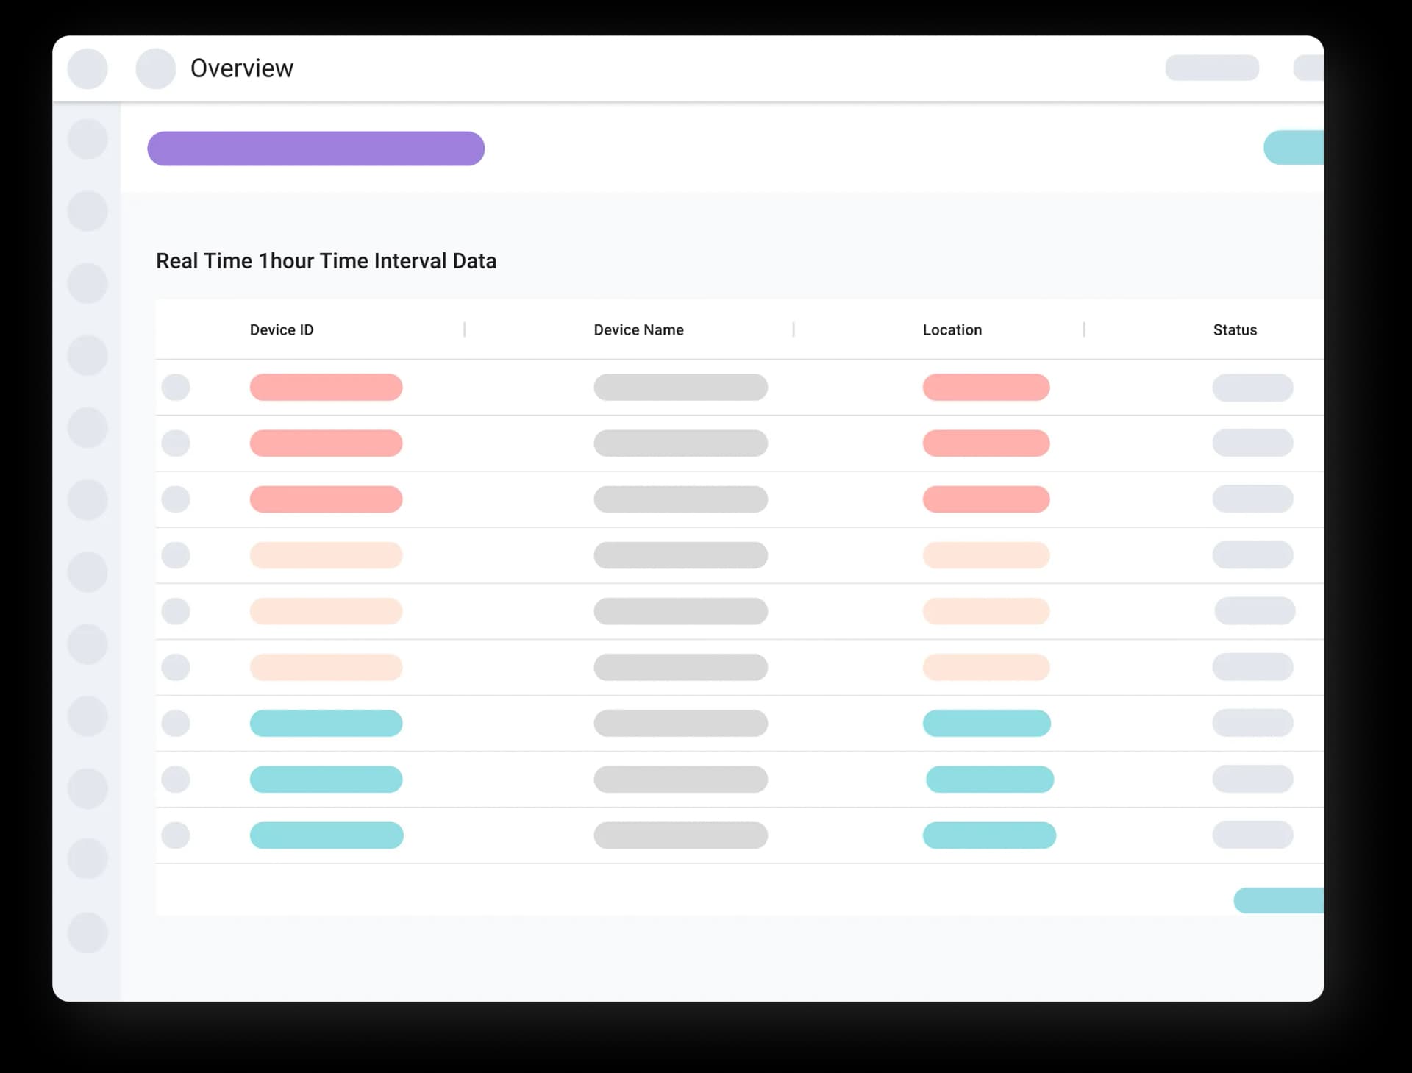
Task: Select the gray pill in the top-right toolbar
Action: coord(1211,68)
